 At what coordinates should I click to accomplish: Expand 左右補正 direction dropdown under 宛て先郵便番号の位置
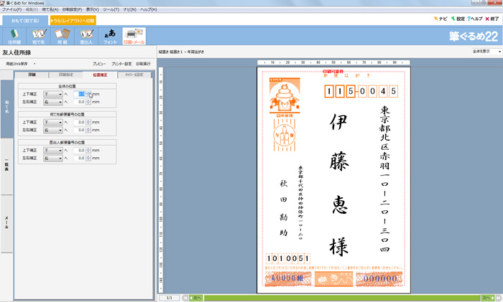[x=52, y=131]
